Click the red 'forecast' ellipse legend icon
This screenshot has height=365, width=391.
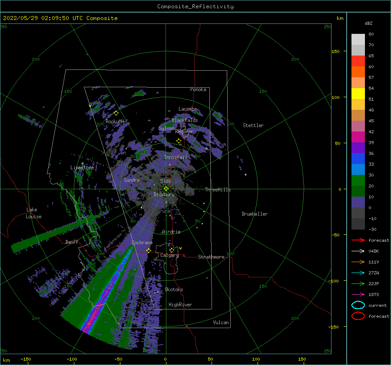click(358, 316)
